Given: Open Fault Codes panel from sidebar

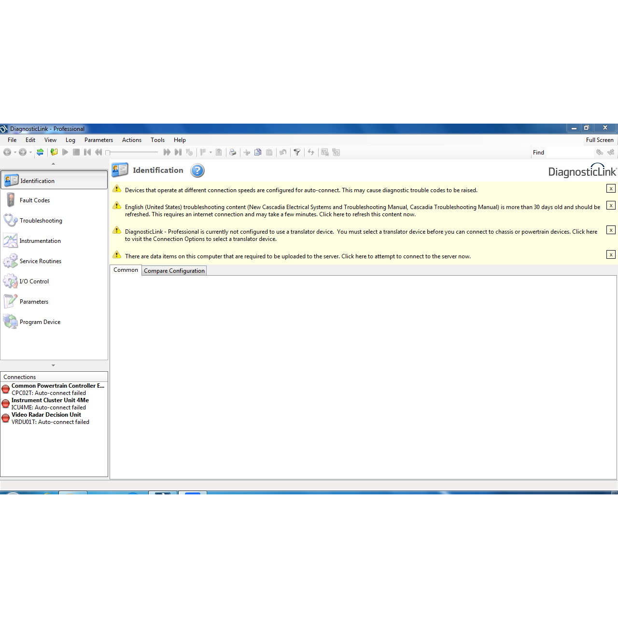Looking at the screenshot, I should (54, 200).
